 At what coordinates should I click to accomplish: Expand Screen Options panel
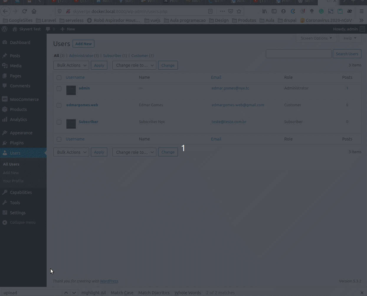pos(316,38)
